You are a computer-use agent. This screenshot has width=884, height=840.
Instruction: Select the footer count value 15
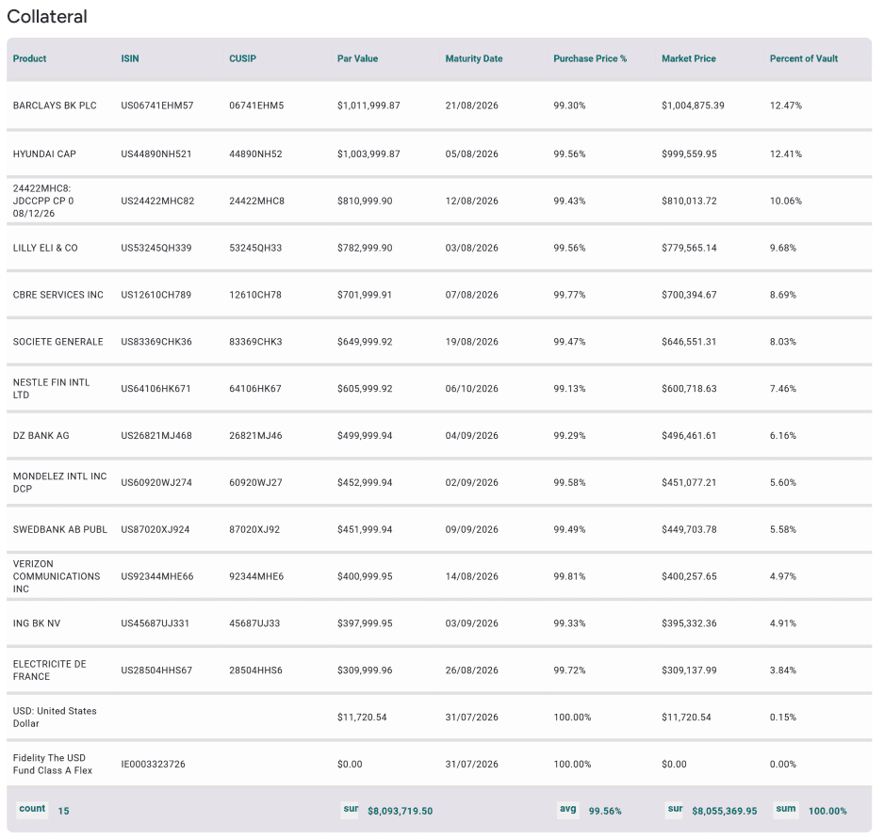click(64, 811)
